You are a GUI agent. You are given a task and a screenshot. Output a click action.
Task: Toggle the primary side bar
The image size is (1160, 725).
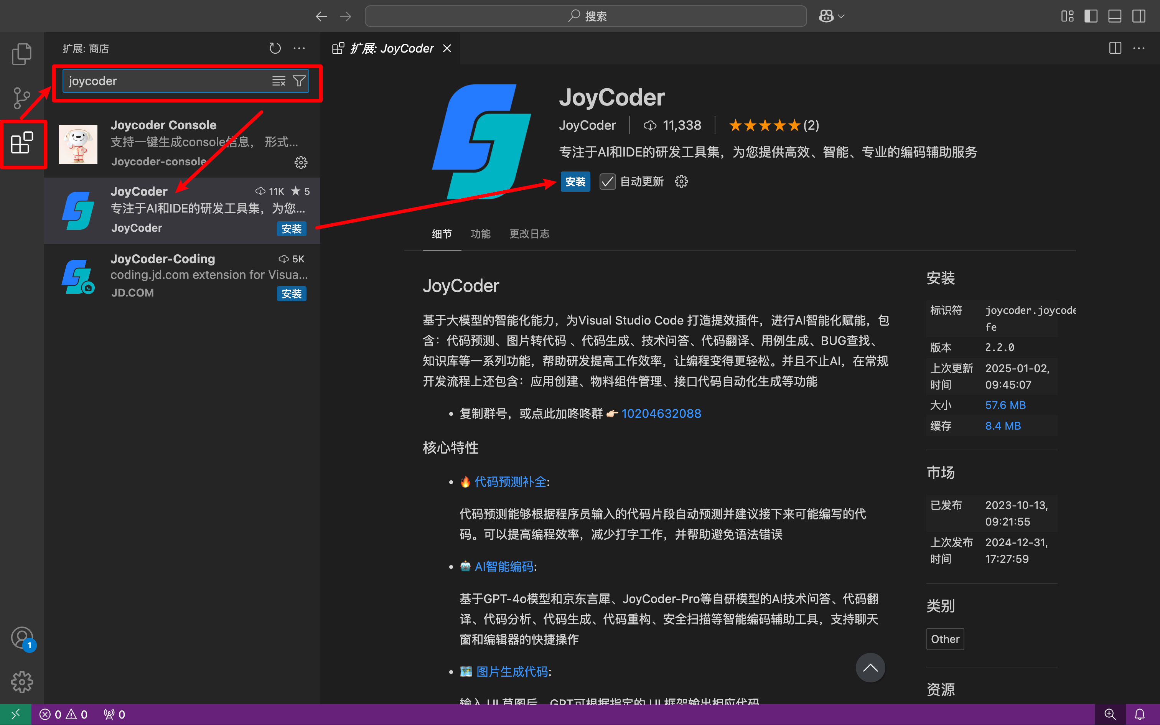(x=1091, y=16)
